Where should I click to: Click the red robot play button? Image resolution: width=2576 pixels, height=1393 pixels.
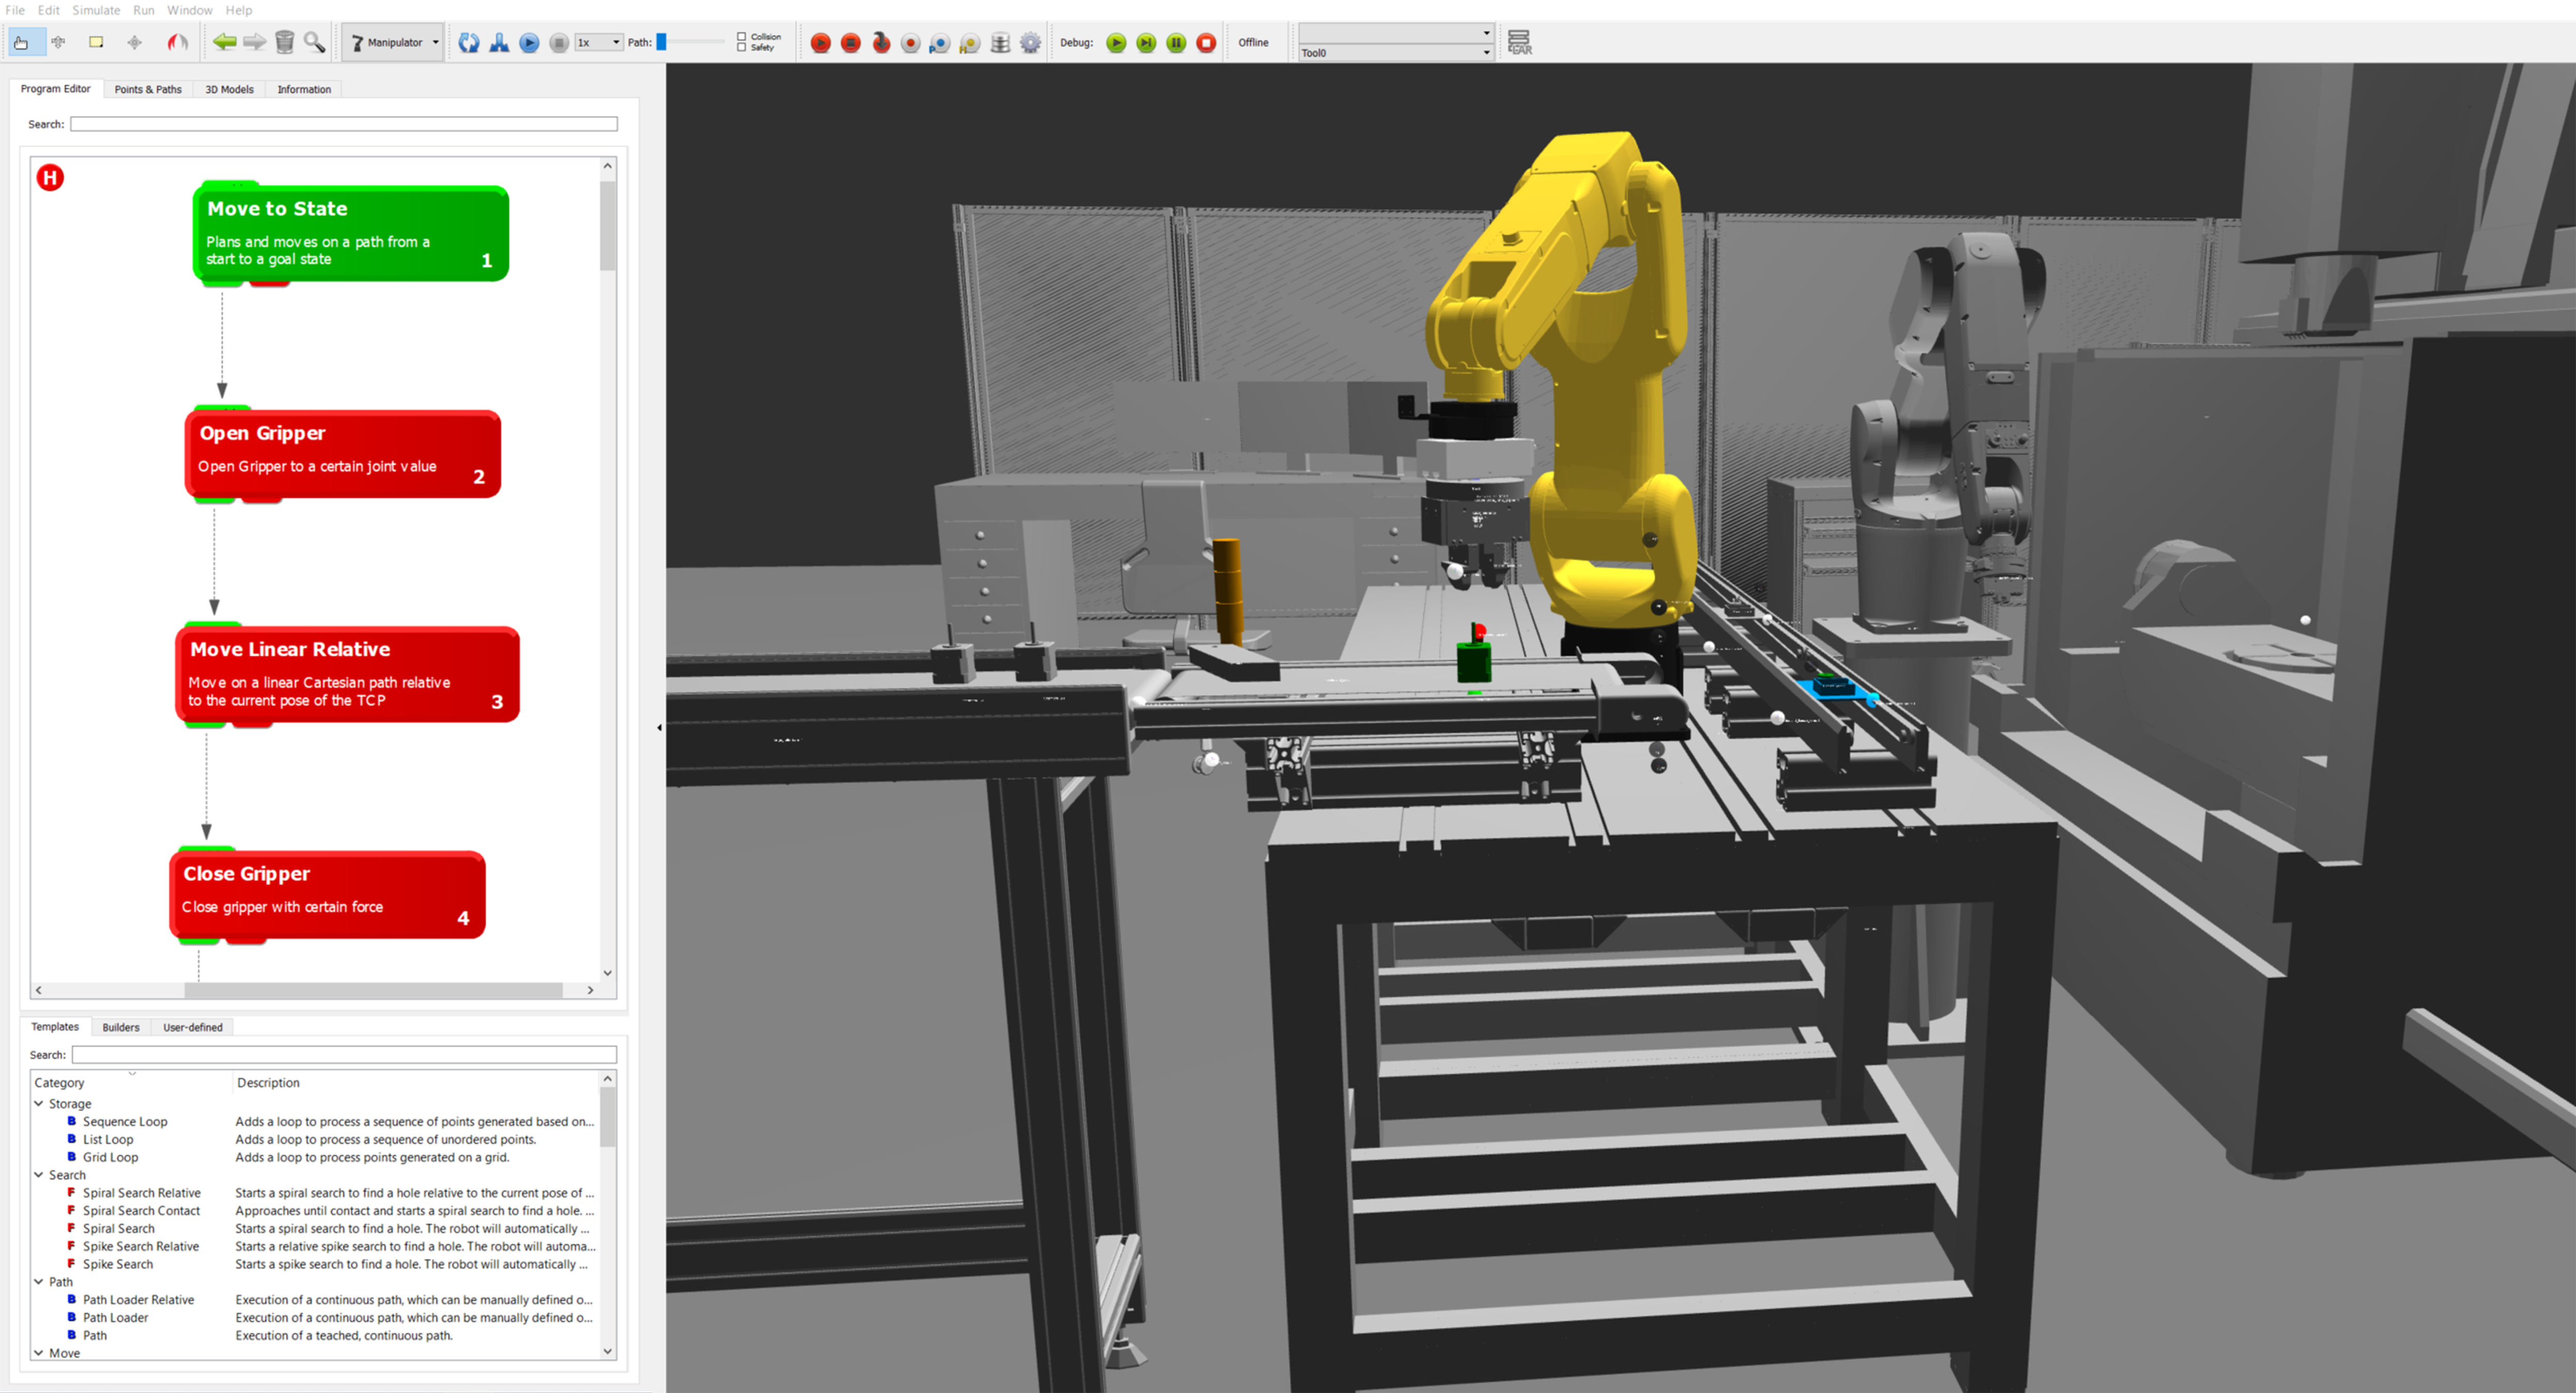820,43
